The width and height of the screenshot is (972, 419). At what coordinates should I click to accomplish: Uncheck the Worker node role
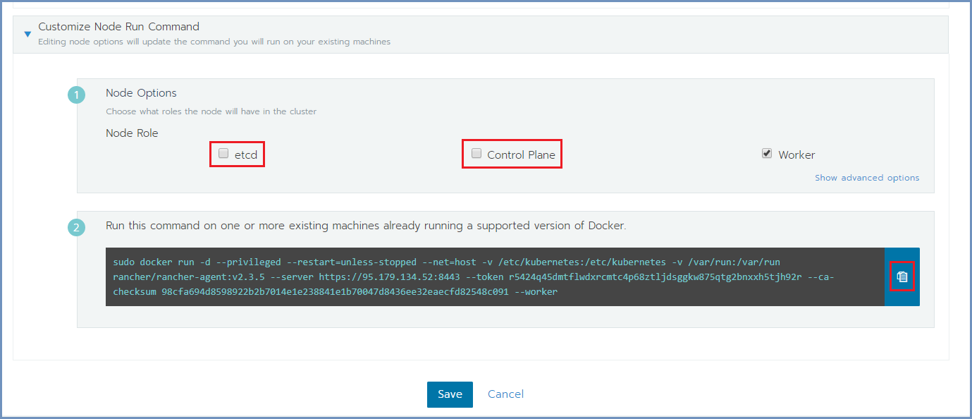[x=767, y=153]
